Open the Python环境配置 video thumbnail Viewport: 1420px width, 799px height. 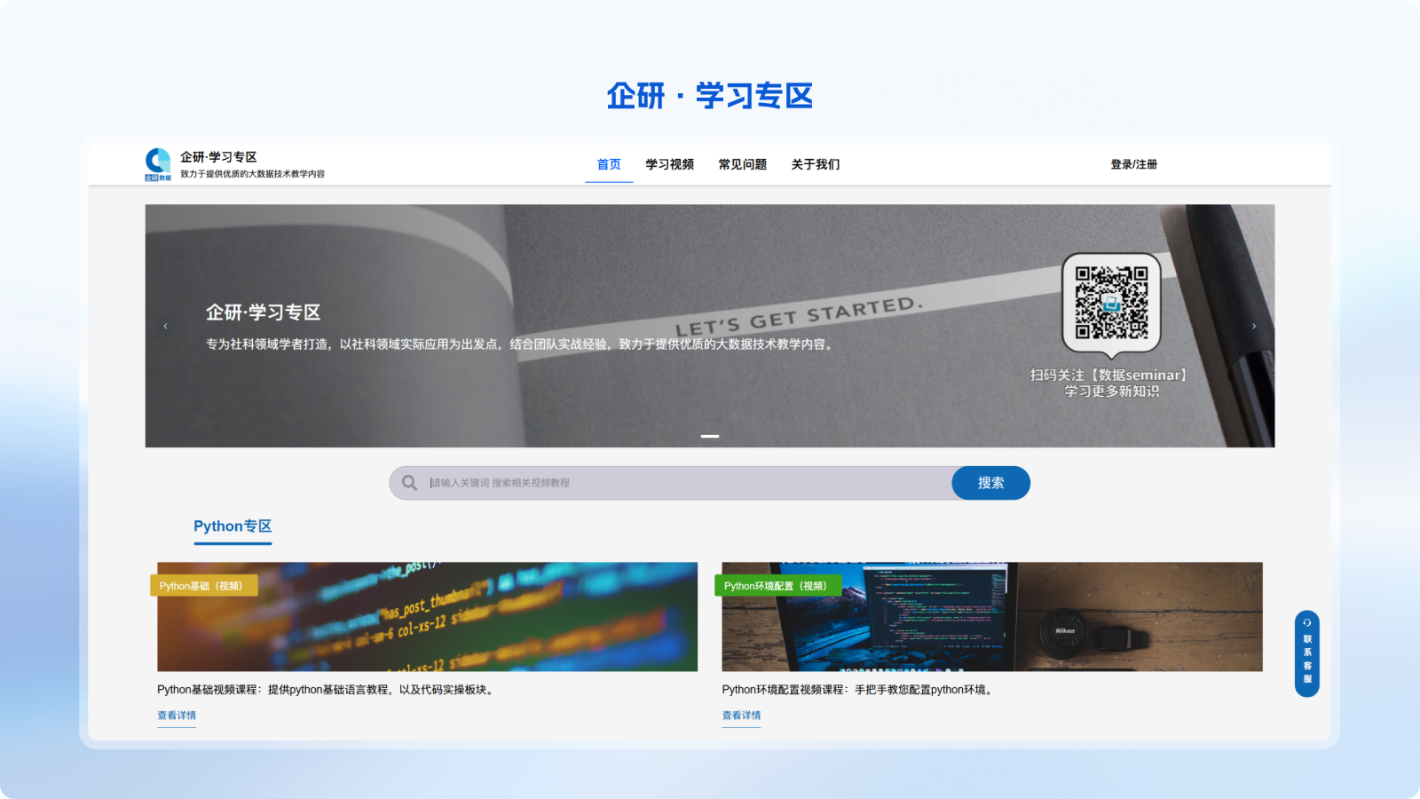tap(991, 616)
